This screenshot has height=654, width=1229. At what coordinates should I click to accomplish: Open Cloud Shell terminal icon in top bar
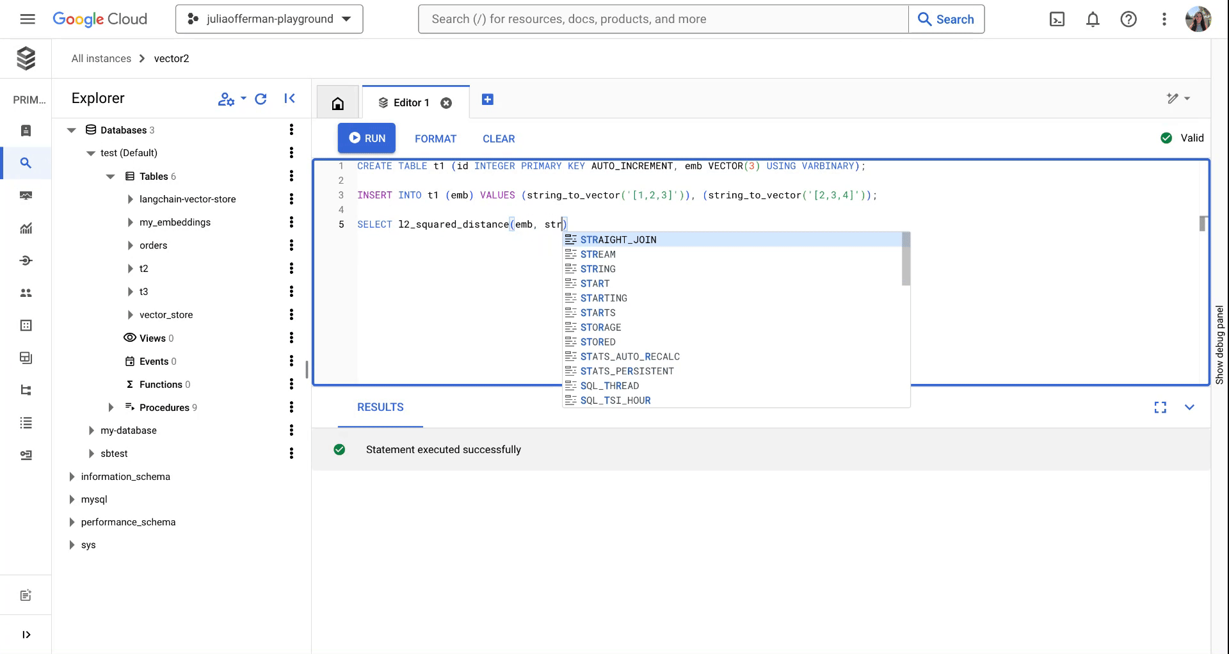1057,19
